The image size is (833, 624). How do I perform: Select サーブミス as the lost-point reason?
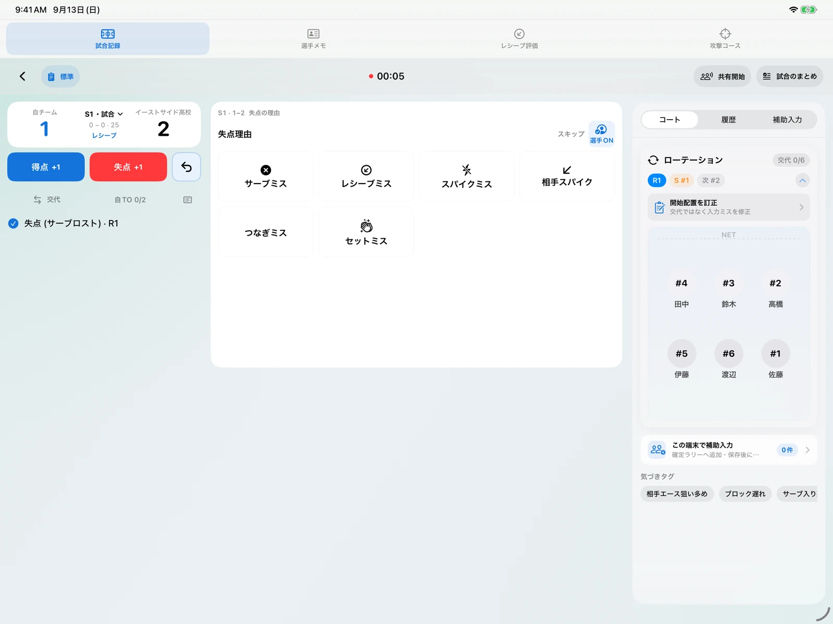coord(266,176)
